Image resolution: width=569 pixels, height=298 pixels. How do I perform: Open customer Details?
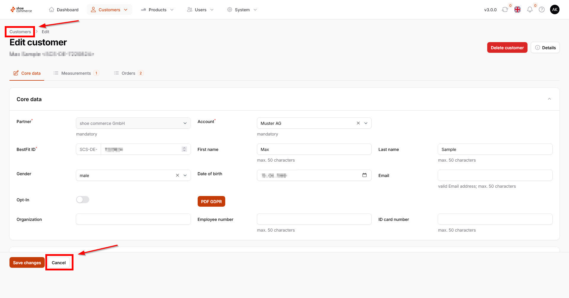coord(545,48)
